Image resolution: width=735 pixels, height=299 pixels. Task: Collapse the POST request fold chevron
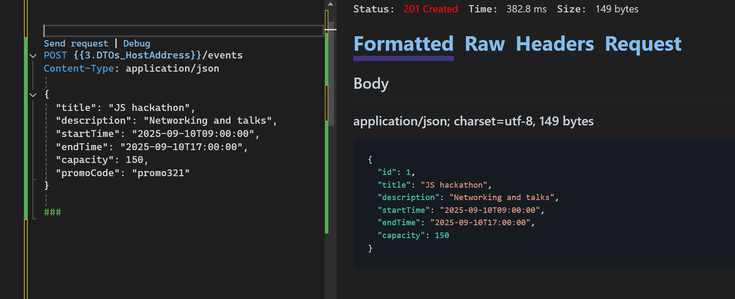(33, 55)
